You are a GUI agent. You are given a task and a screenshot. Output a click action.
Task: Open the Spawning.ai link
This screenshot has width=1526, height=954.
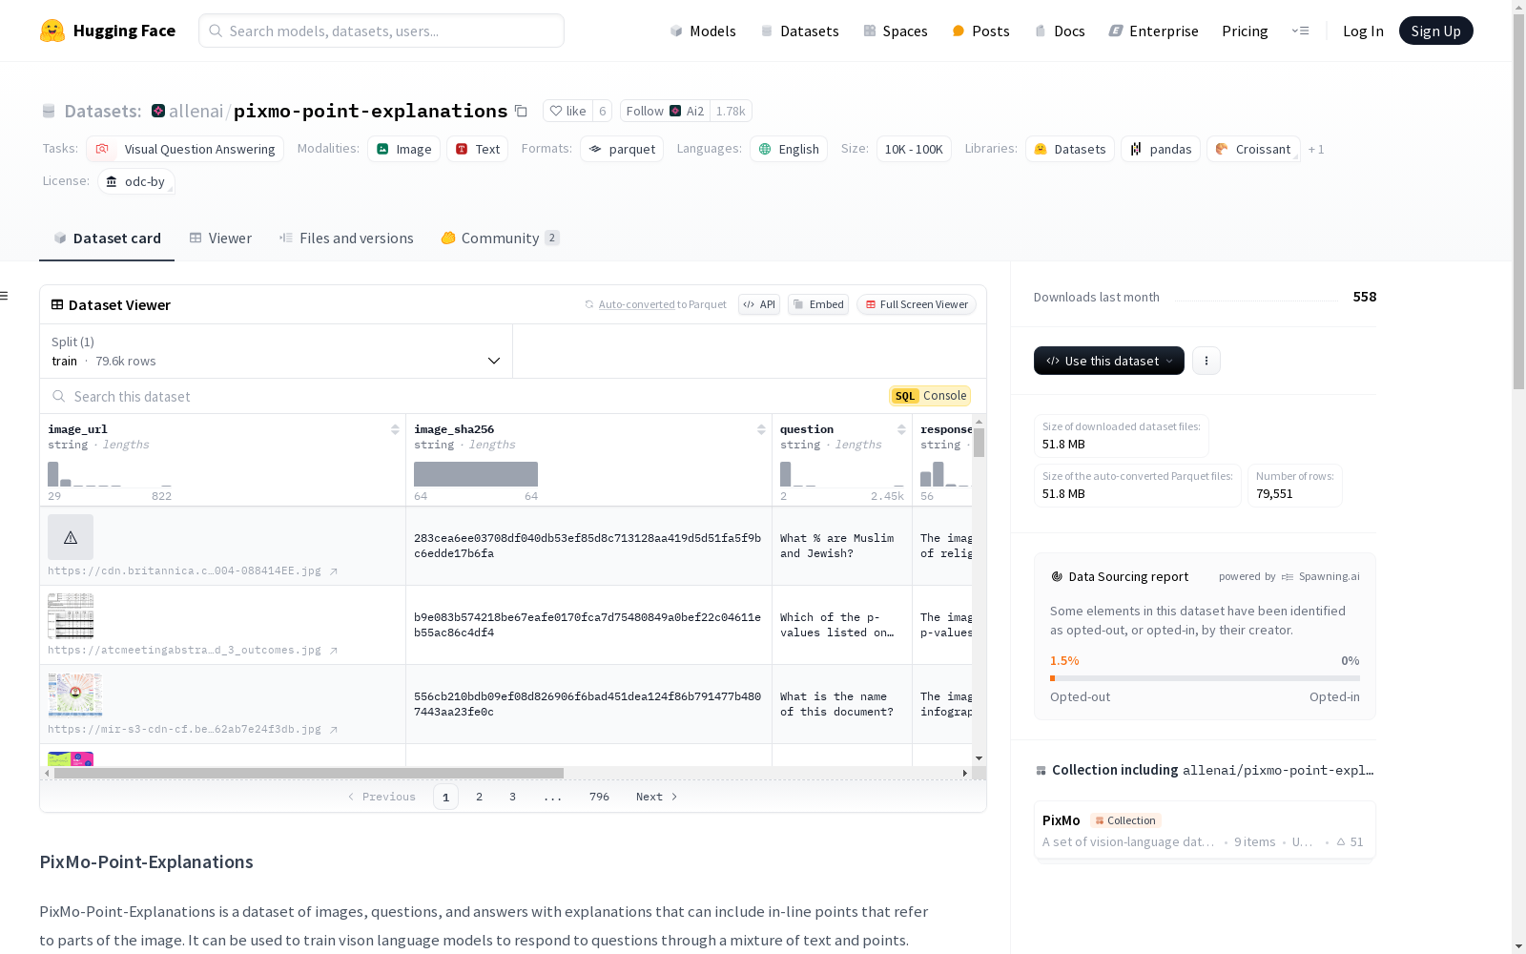(x=1321, y=576)
